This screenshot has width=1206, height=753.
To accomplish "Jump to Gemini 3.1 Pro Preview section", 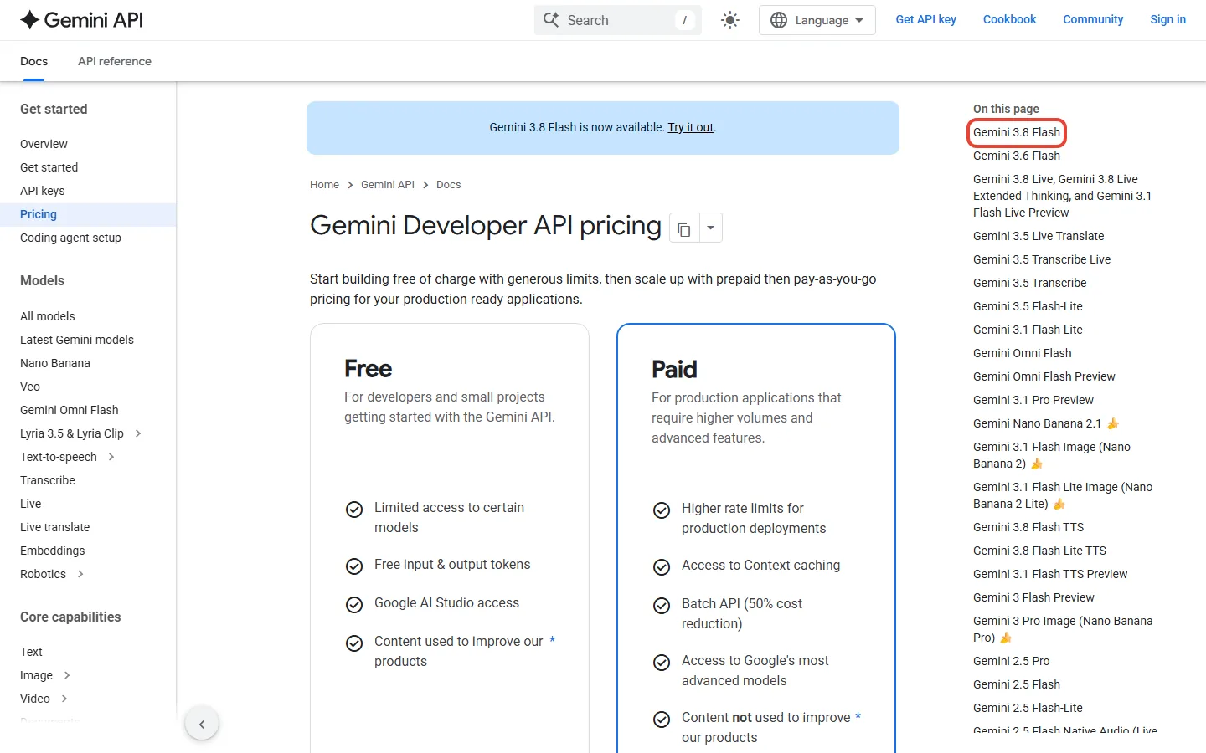I will tap(1033, 400).
